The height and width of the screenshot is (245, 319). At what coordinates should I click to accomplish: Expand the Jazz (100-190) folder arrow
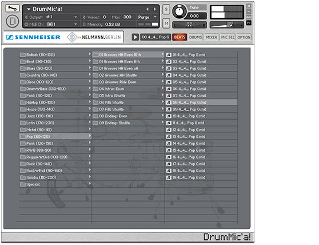tap(90, 116)
